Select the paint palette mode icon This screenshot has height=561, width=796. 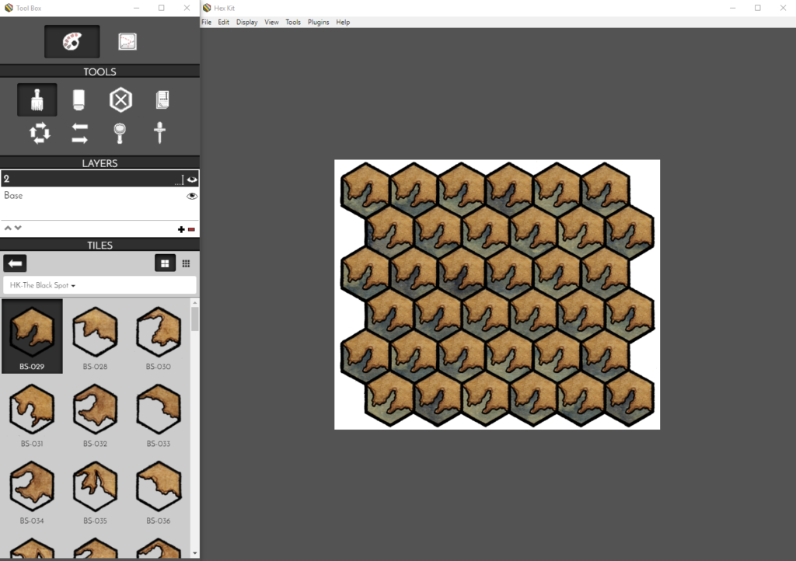click(72, 42)
